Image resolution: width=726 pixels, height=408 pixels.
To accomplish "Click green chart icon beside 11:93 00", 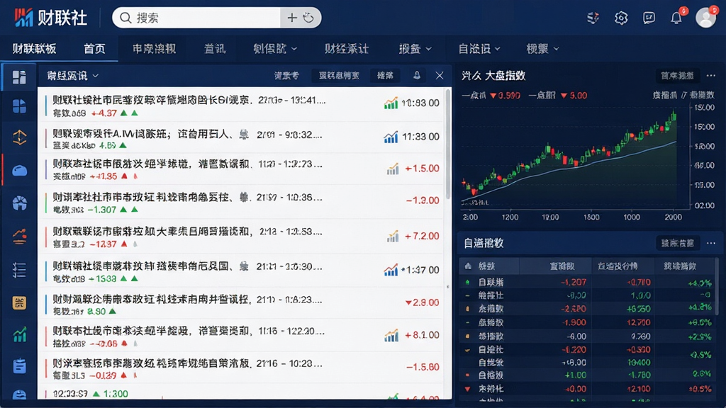I will 391,103.
